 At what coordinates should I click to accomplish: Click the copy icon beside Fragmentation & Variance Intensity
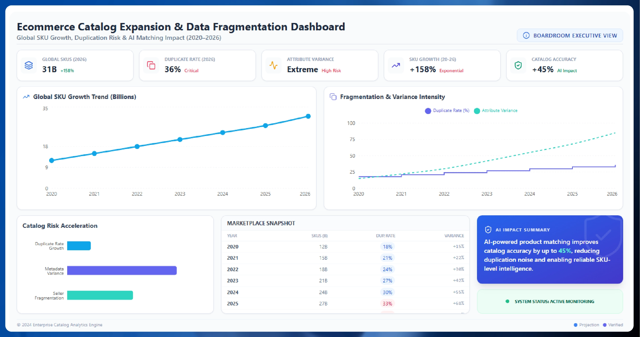[333, 97]
